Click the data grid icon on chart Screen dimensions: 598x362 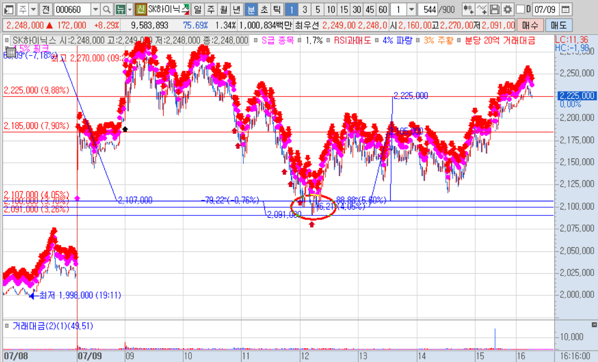tap(11, 51)
